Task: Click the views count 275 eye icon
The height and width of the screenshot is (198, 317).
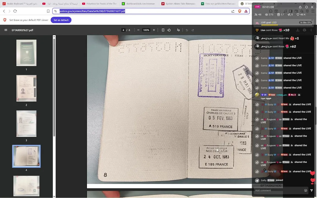Action: pos(269,15)
